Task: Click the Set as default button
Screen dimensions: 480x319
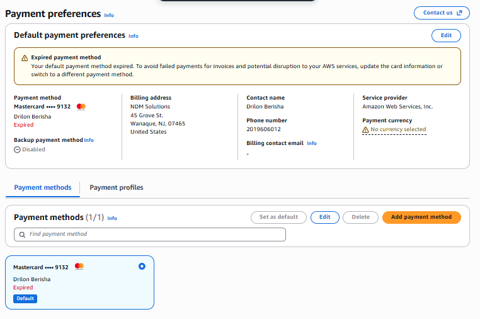Action: 278,217
